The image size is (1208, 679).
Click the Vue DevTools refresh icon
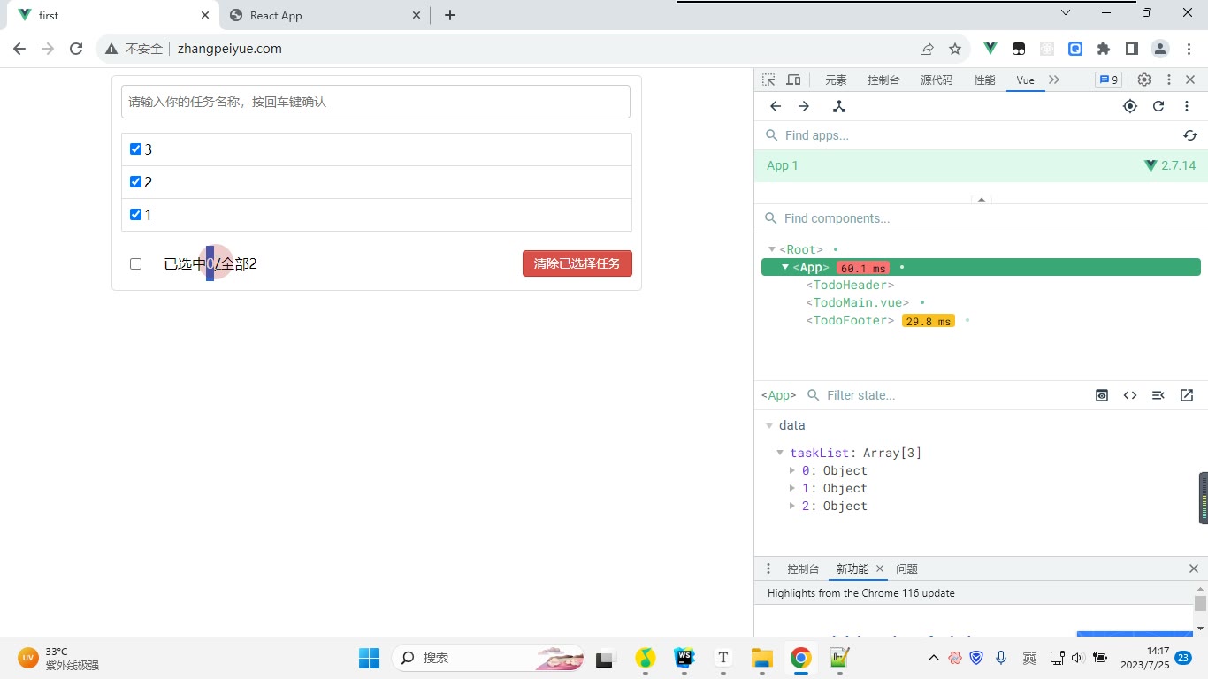(x=1158, y=106)
